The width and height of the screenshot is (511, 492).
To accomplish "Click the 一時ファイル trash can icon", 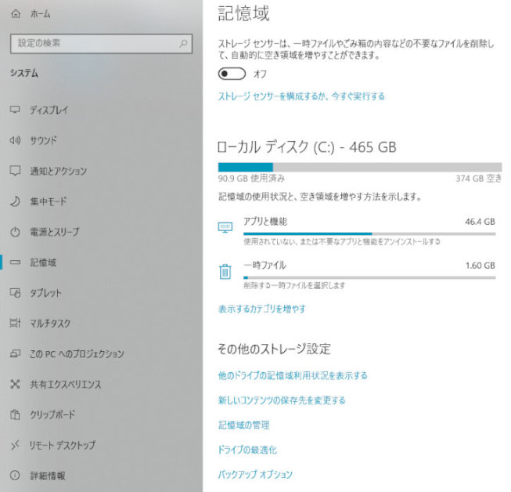I will pos(225,271).
